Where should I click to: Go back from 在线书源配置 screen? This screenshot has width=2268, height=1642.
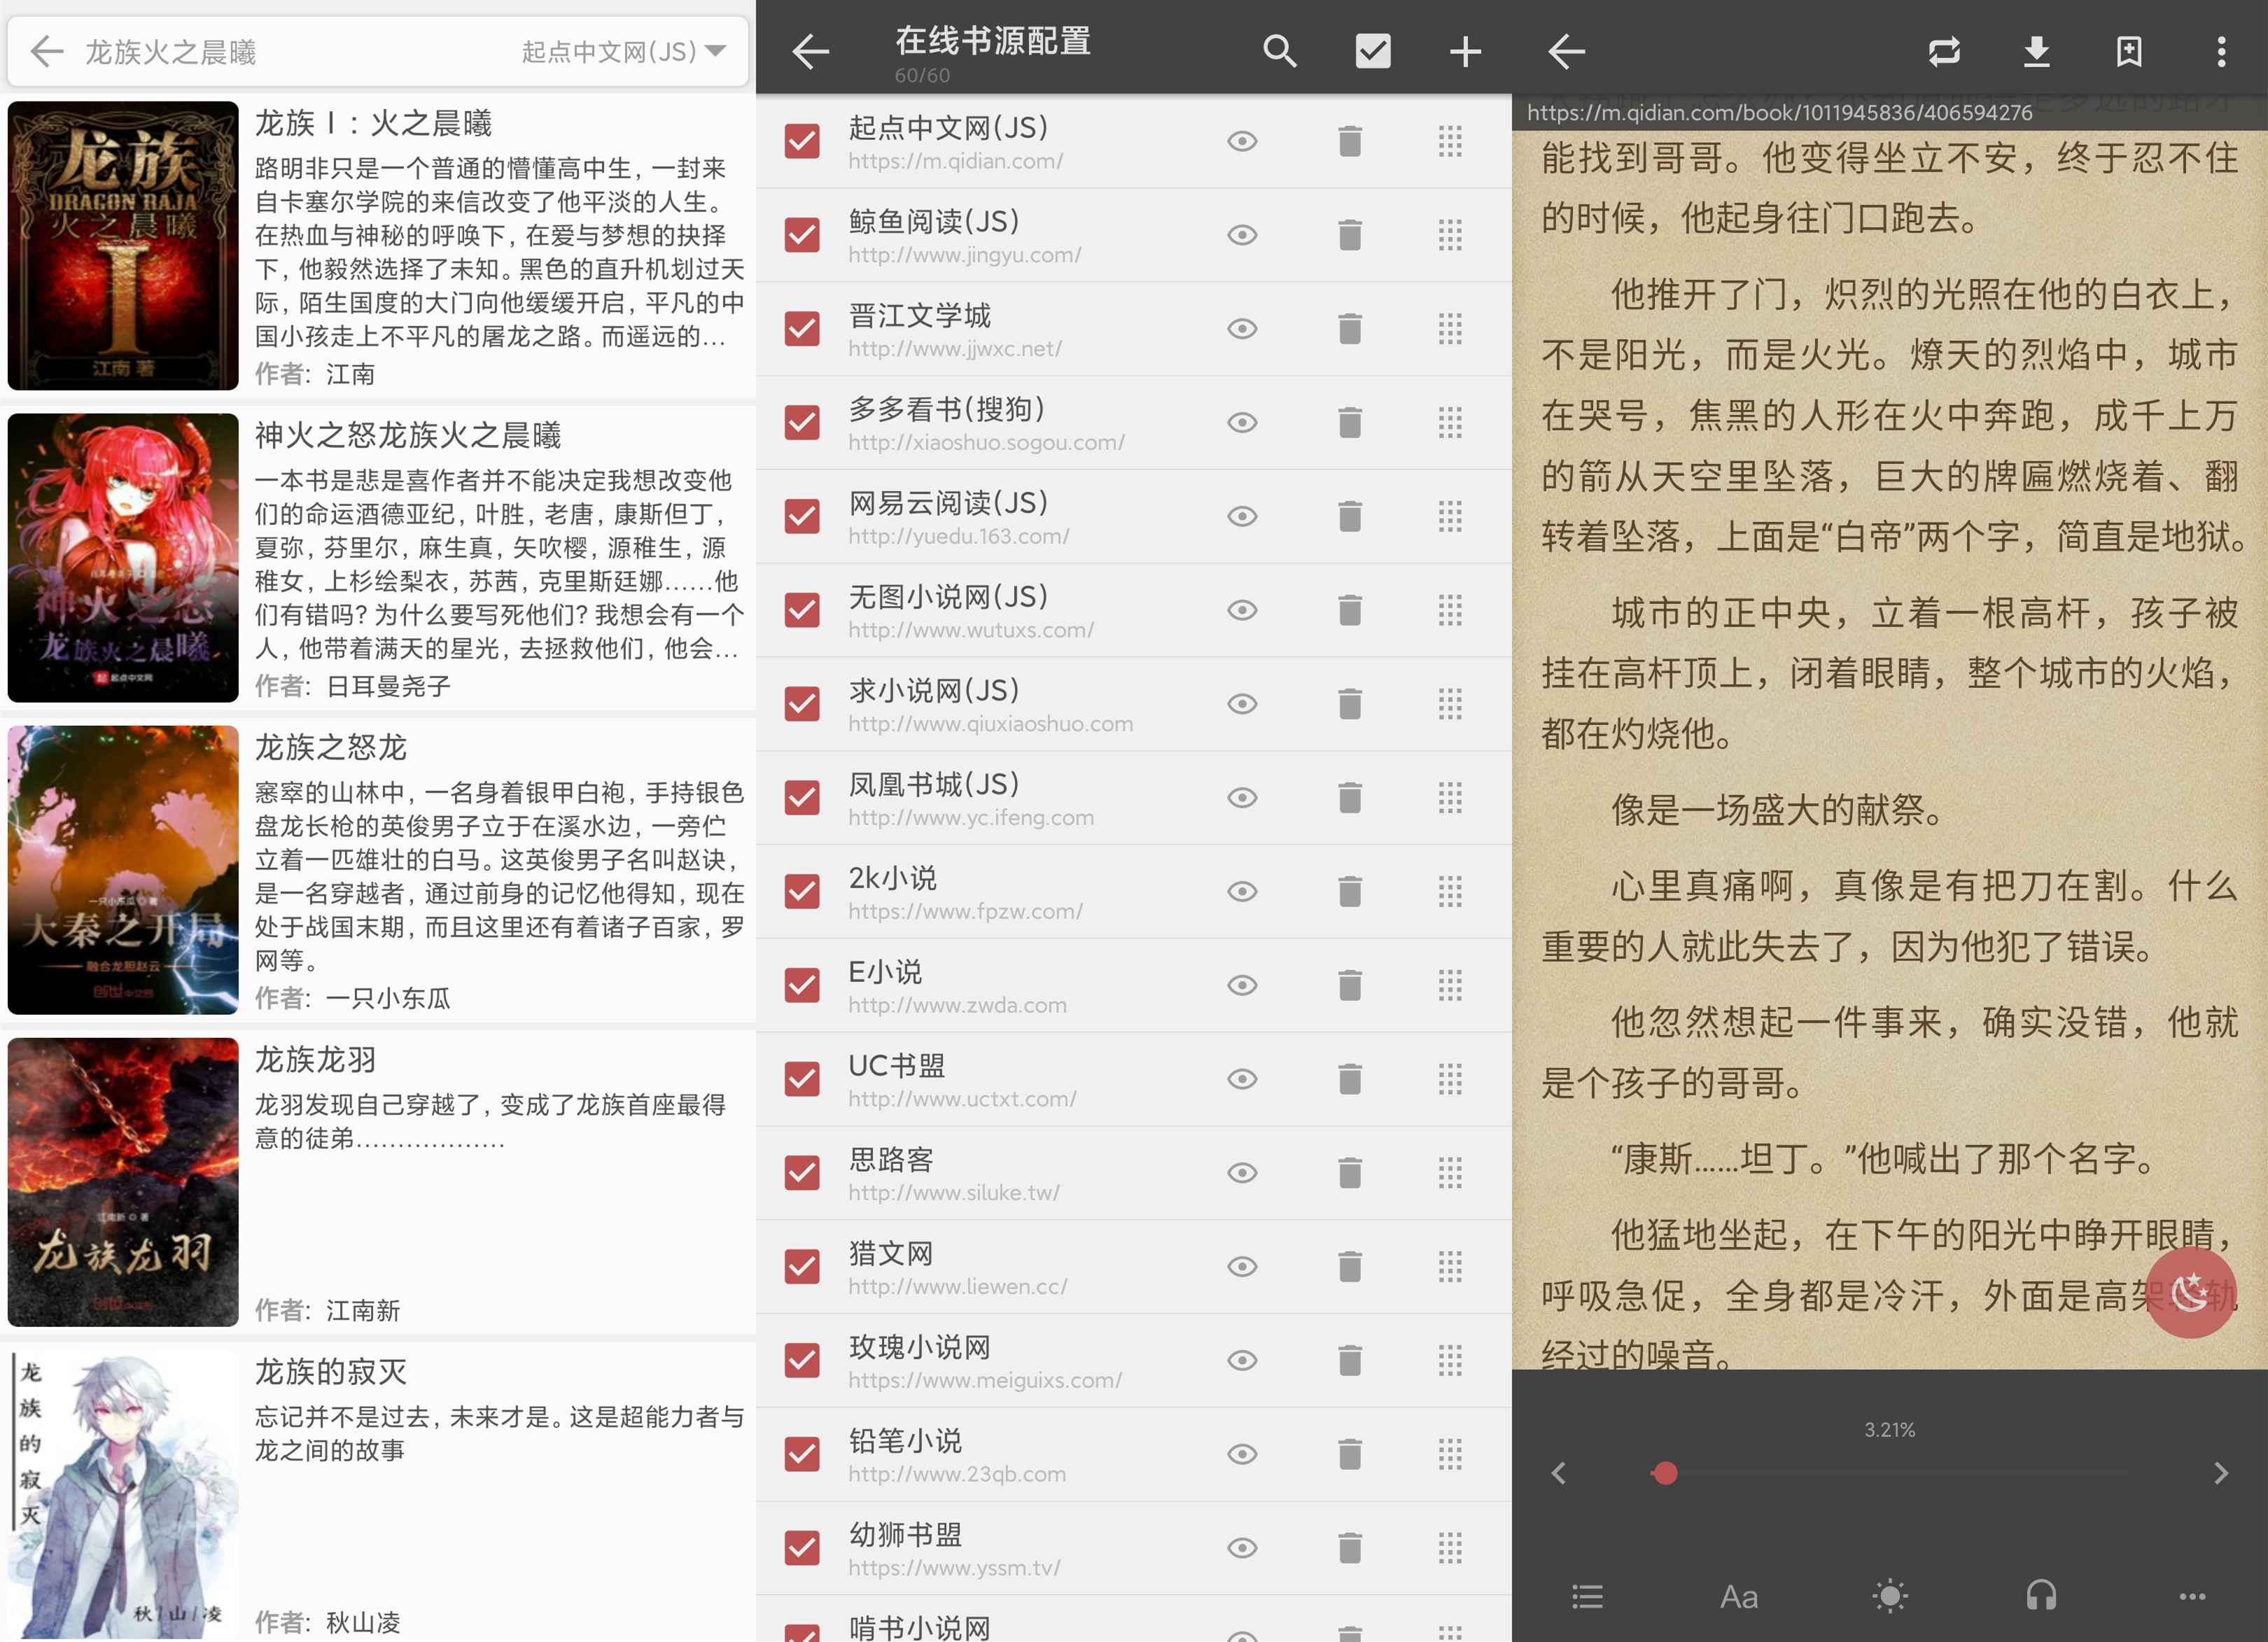coord(810,51)
